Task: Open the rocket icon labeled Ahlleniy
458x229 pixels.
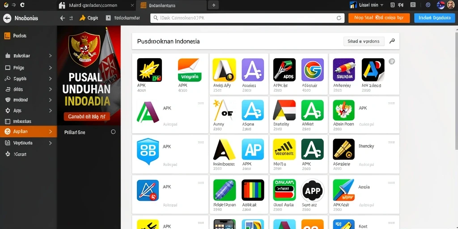Action: tap(344, 70)
